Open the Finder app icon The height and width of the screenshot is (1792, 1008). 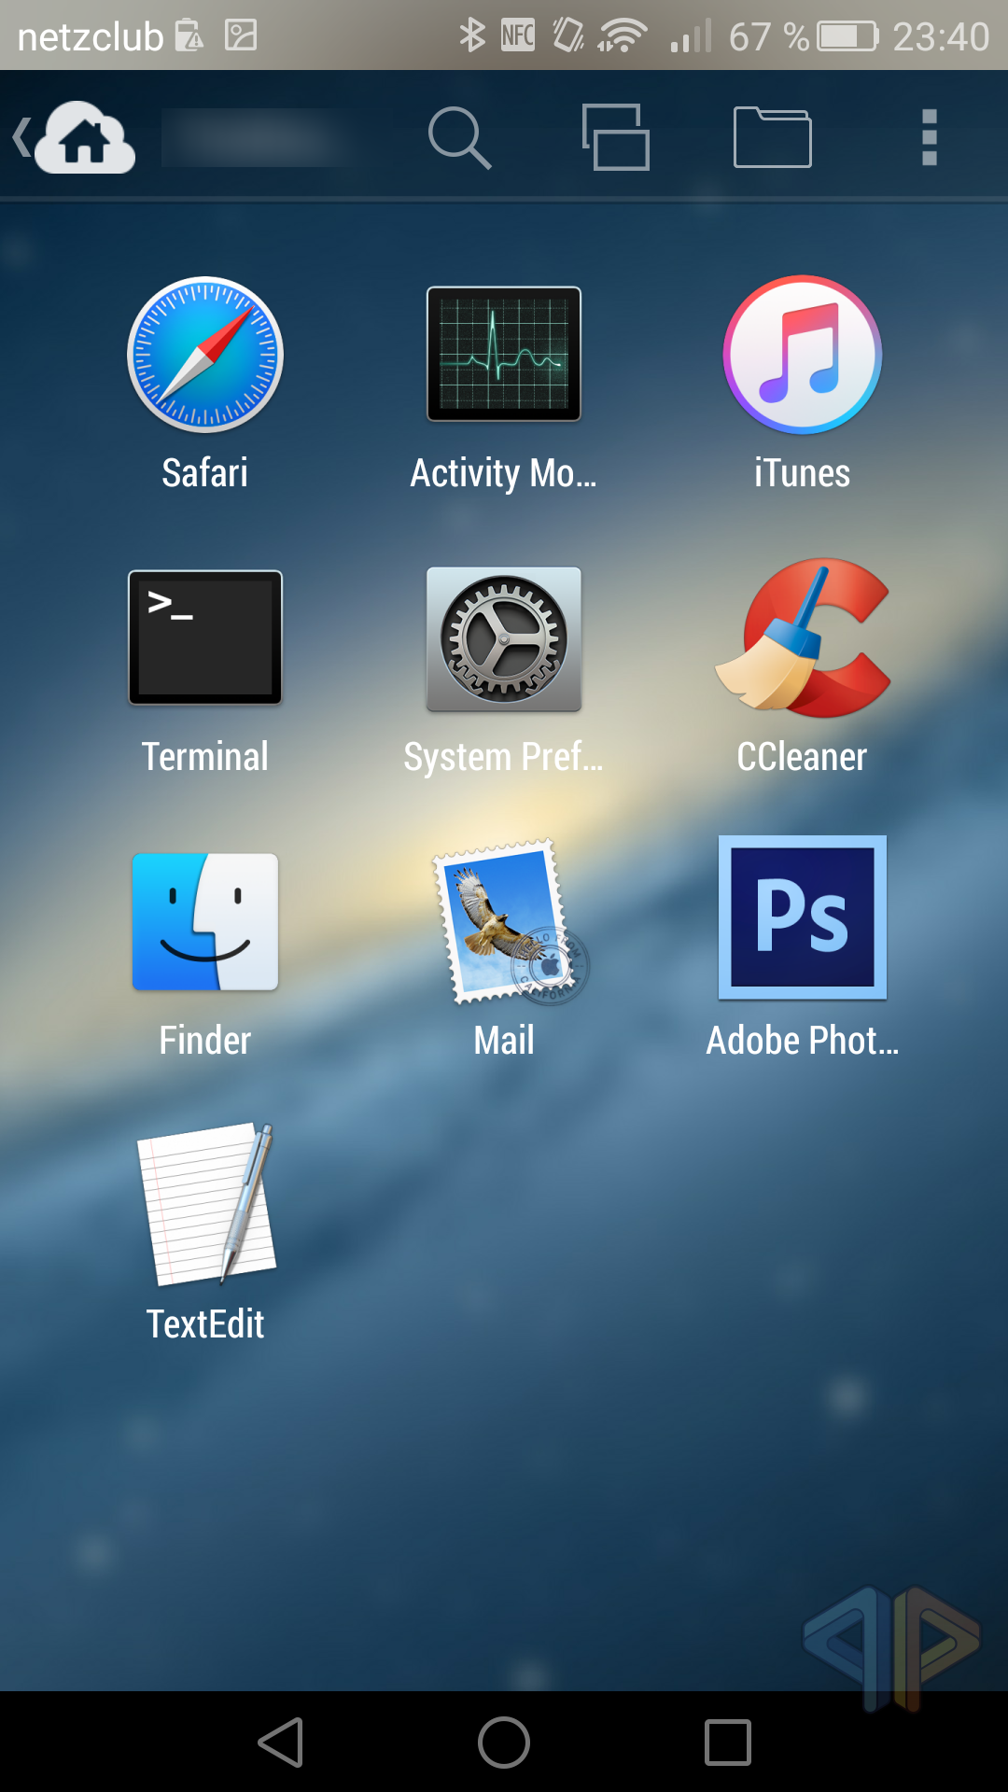tap(205, 922)
